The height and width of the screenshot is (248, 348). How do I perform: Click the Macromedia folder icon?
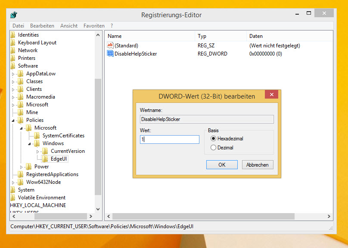20,97
